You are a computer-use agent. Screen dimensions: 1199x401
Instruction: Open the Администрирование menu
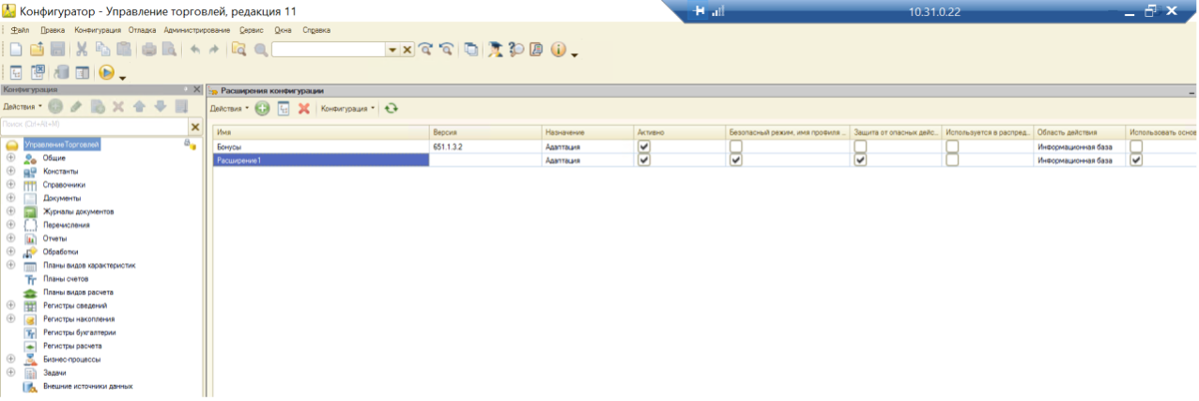(x=196, y=30)
